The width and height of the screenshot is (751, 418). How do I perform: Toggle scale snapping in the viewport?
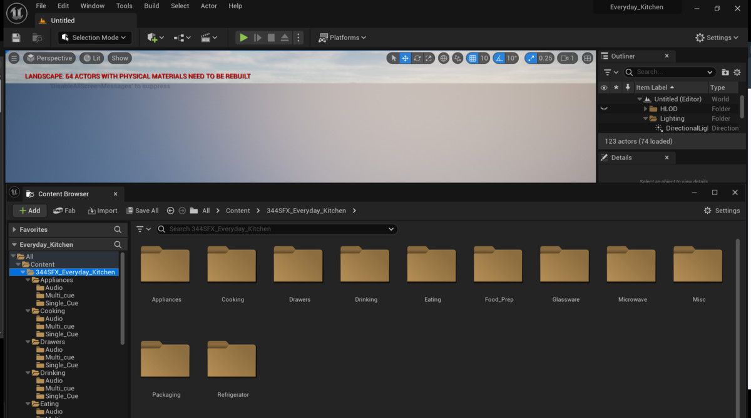[531, 58]
